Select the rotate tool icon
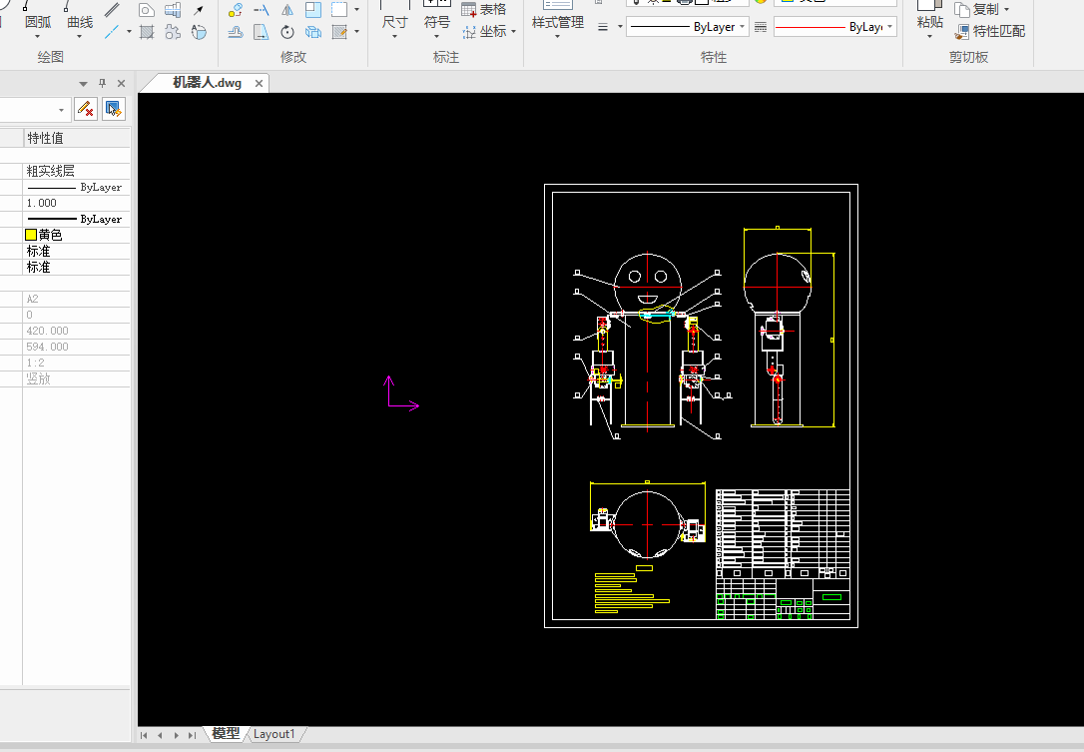Viewport: 1084px width, 752px height. coord(286,31)
